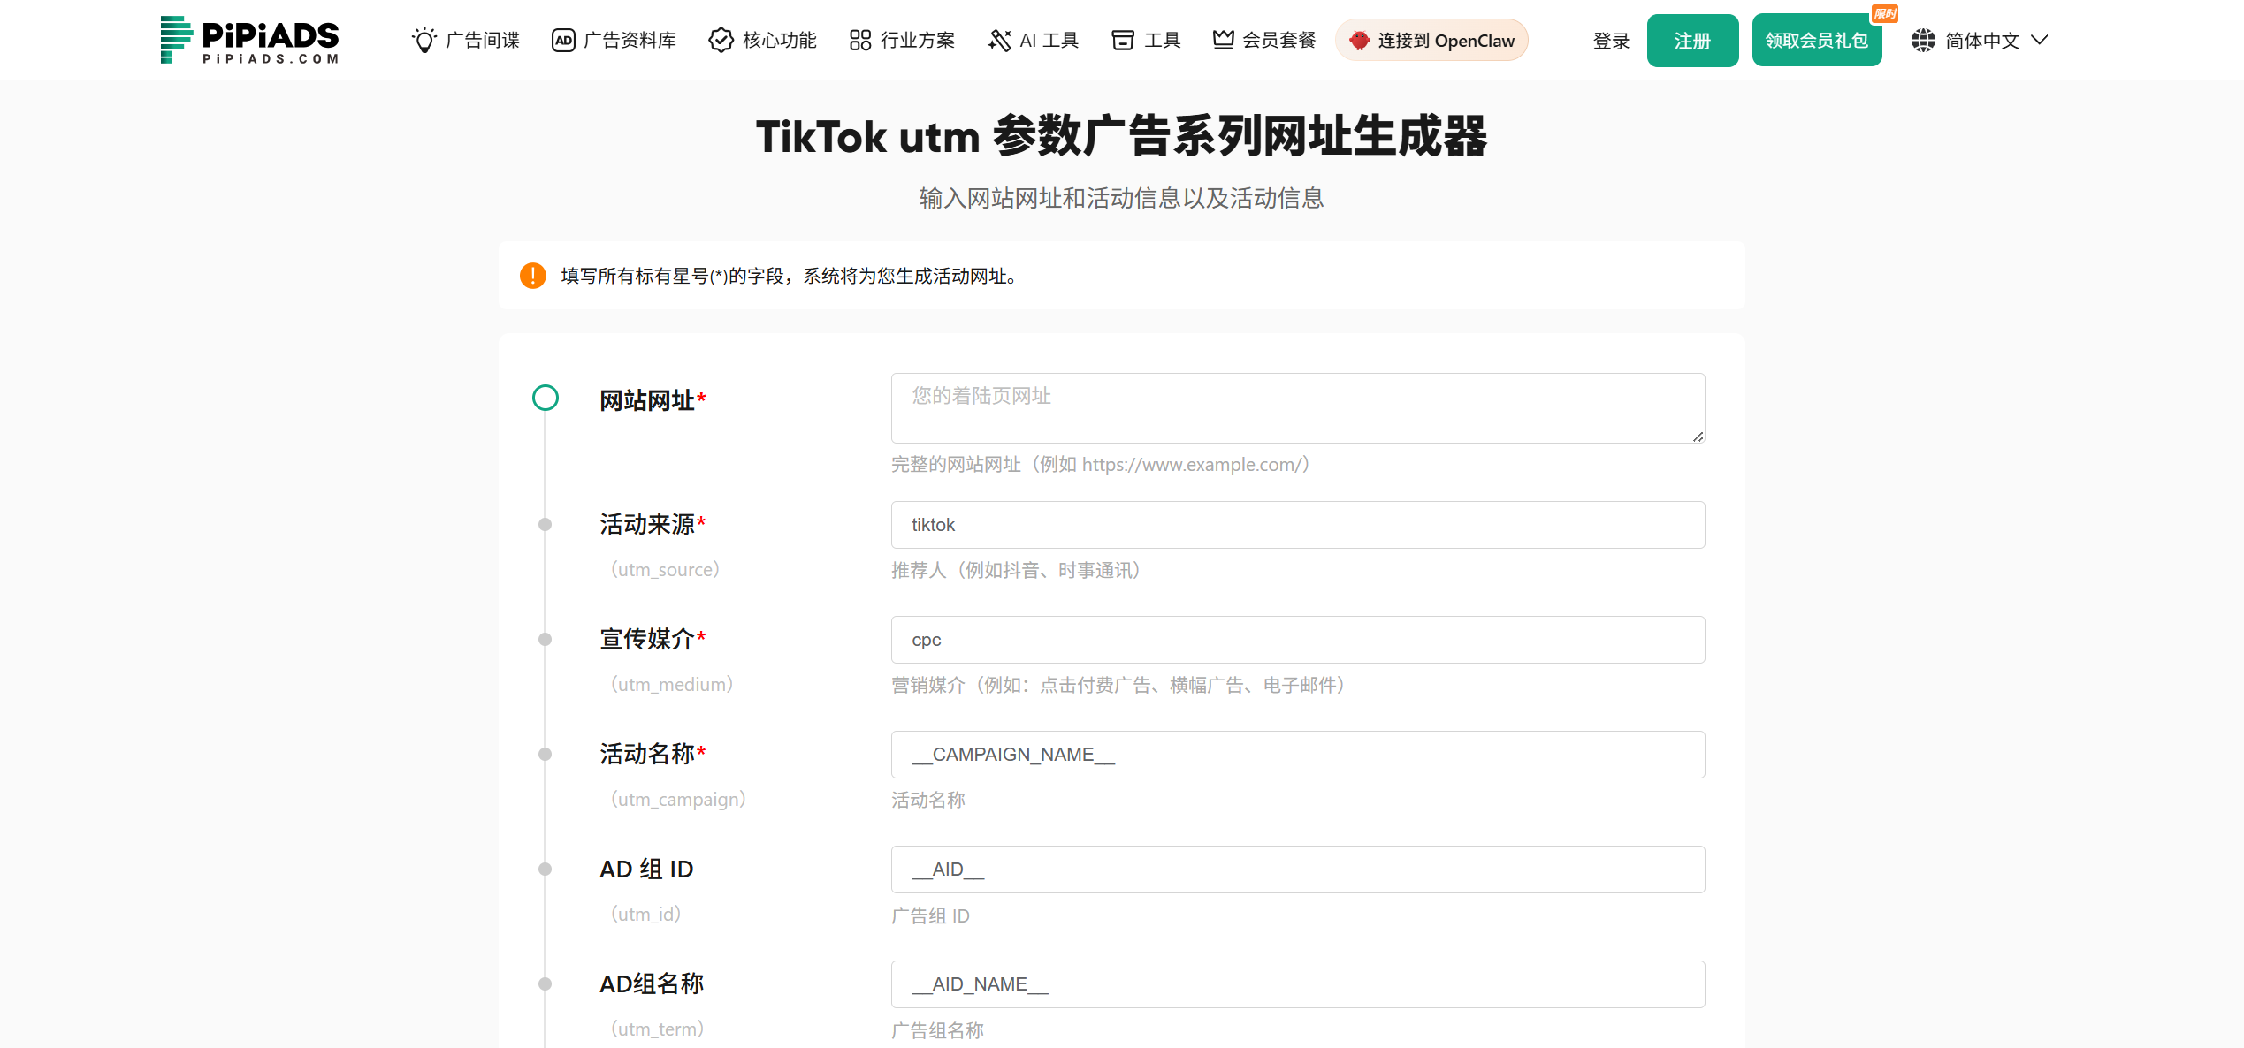Click the grid icon beside 行业方案
Screen dimensions: 2244x1048
click(860, 40)
